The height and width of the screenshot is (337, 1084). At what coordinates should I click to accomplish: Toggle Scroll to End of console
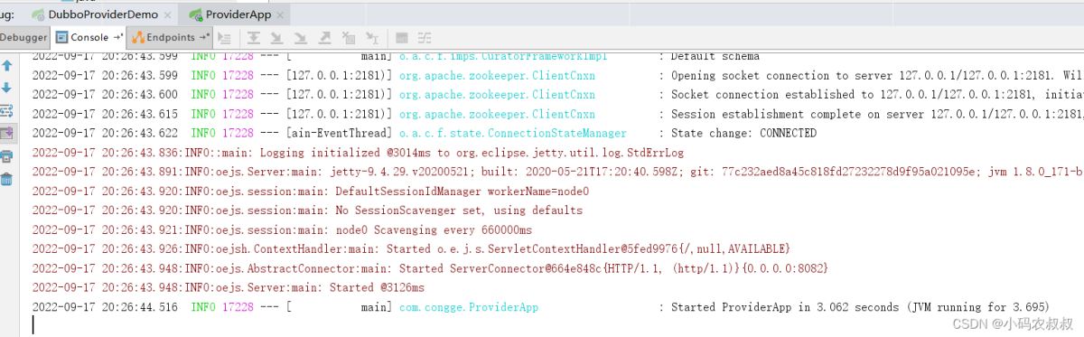(7, 133)
